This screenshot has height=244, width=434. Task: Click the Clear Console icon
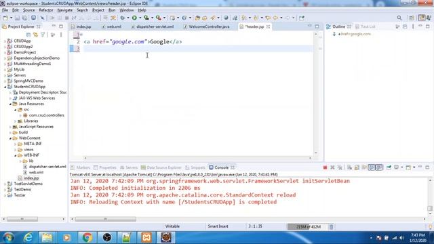click(350, 167)
